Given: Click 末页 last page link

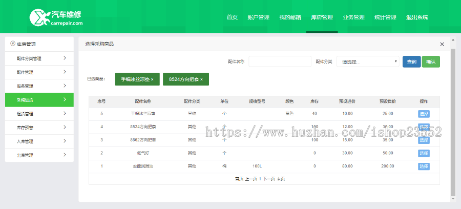Looking at the screenshot, I should pos(281,179).
